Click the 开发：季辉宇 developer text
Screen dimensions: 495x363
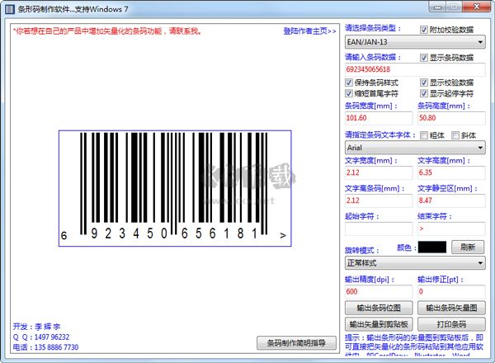36,327
